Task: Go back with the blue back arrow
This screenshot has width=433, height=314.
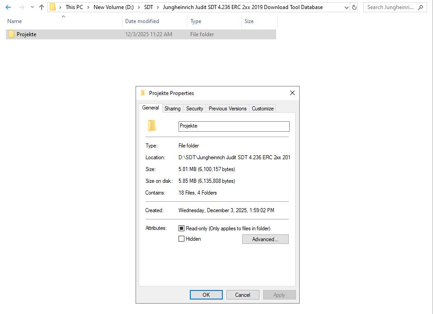Action: [x=8, y=7]
